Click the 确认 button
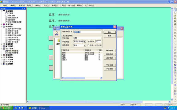The height and width of the screenshot is (110, 177). 110,32
